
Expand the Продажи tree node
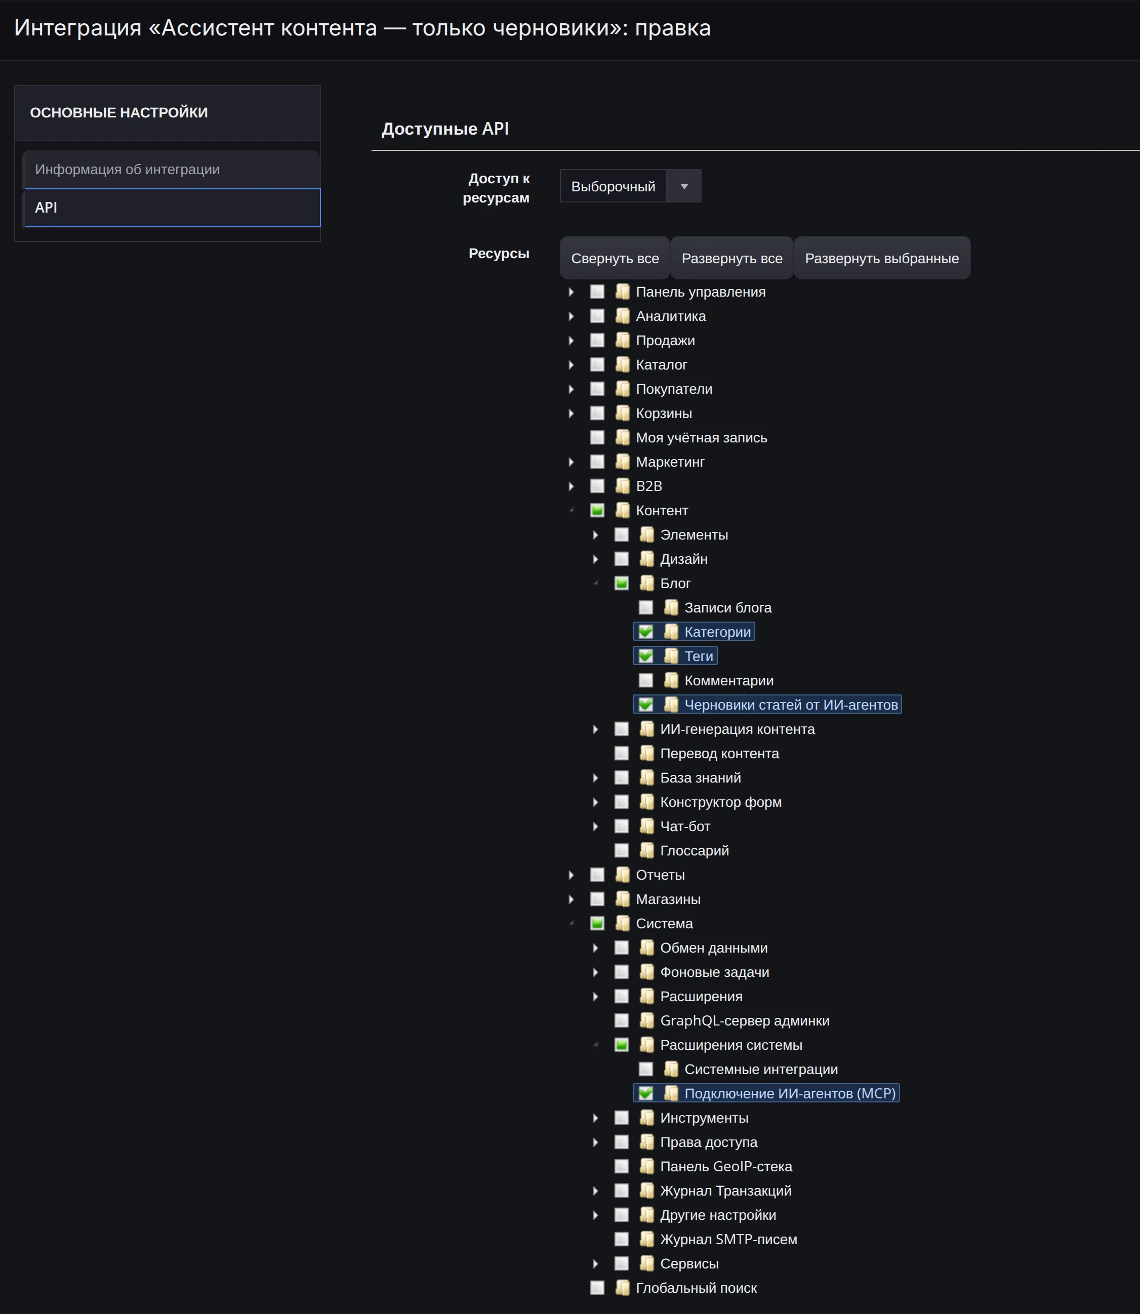[x=572, y=340]
